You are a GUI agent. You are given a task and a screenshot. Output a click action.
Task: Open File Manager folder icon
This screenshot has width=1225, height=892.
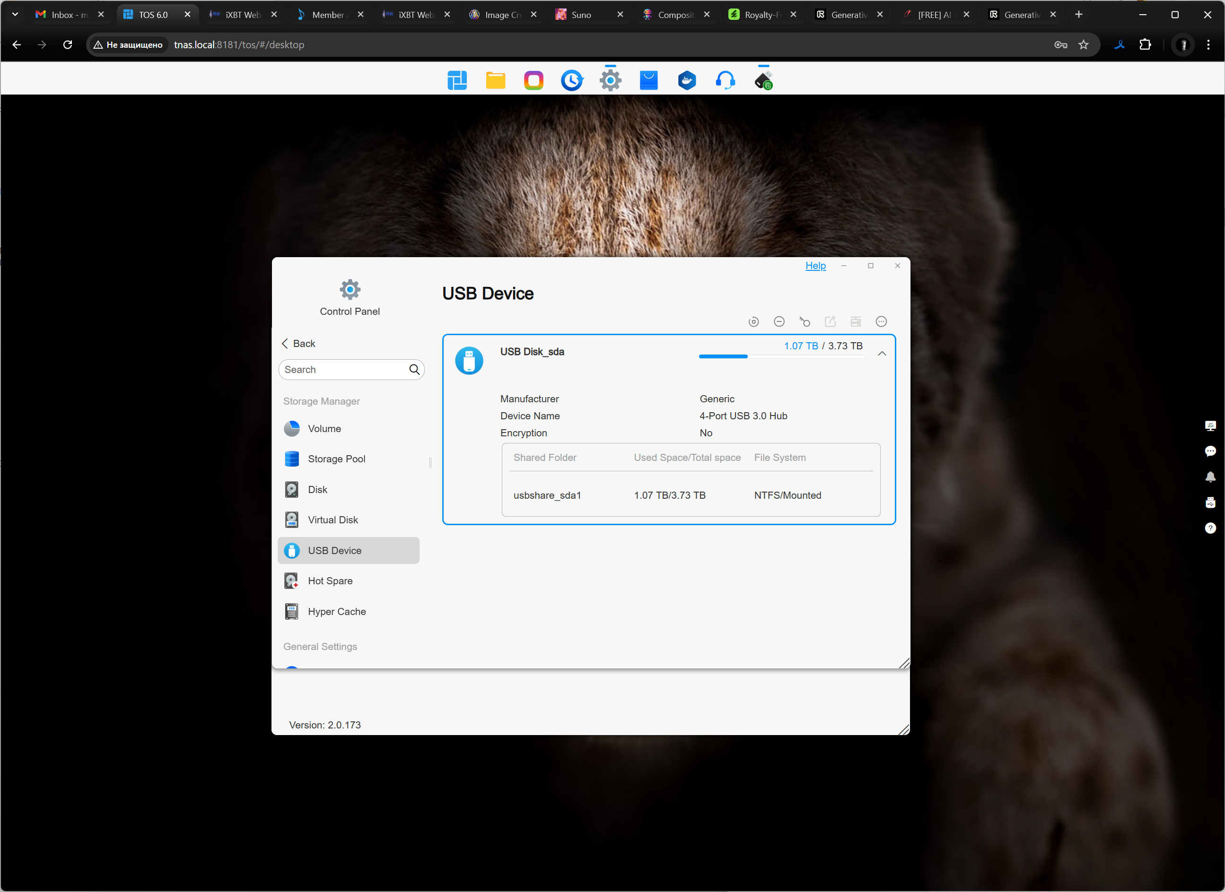tap(495, 80)
